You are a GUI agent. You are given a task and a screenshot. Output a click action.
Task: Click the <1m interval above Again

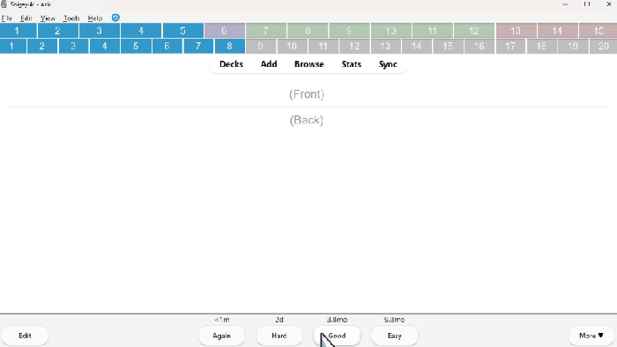(222, 320)
